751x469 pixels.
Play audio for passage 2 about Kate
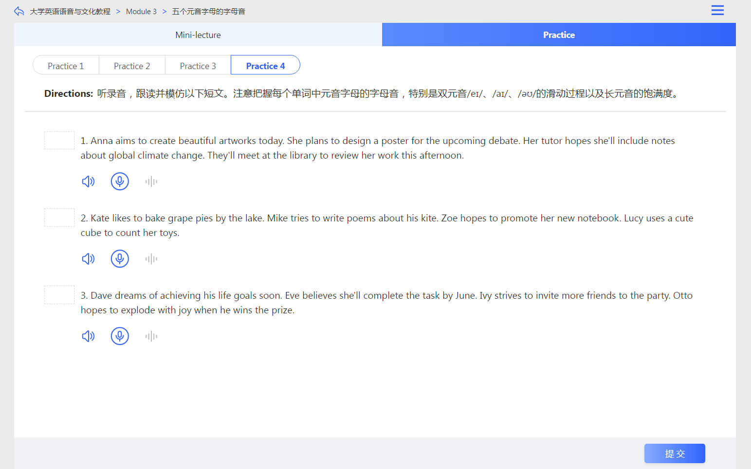[x=88, y=259]
